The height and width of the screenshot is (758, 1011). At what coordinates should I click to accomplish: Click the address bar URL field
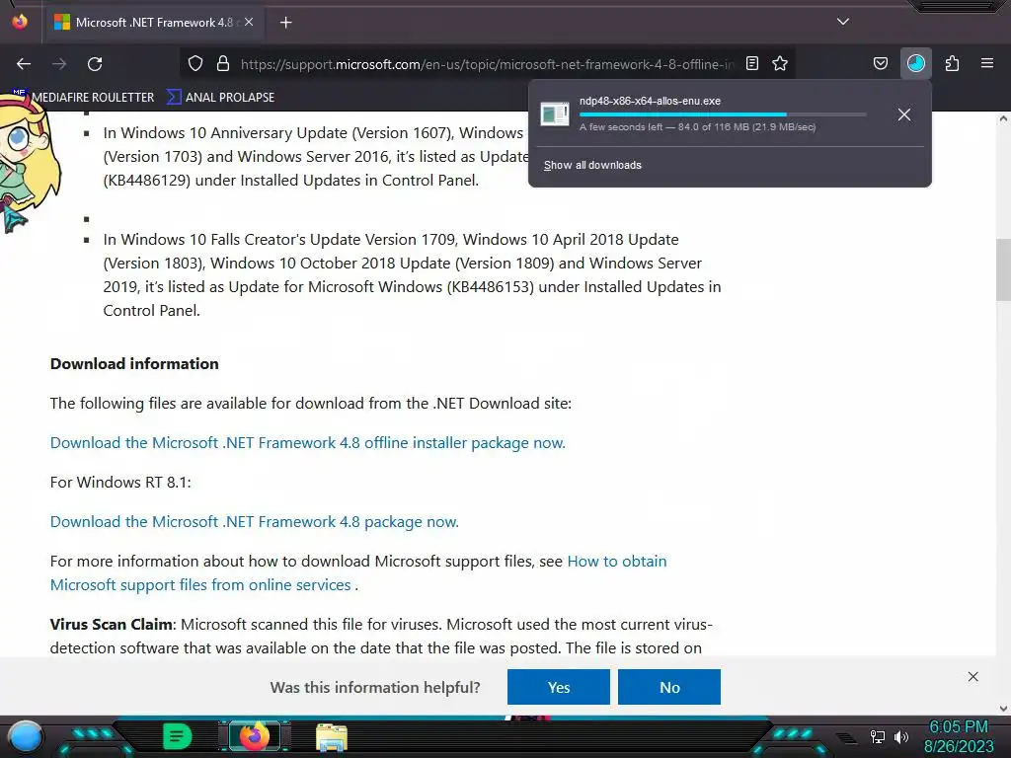[487, 64]
